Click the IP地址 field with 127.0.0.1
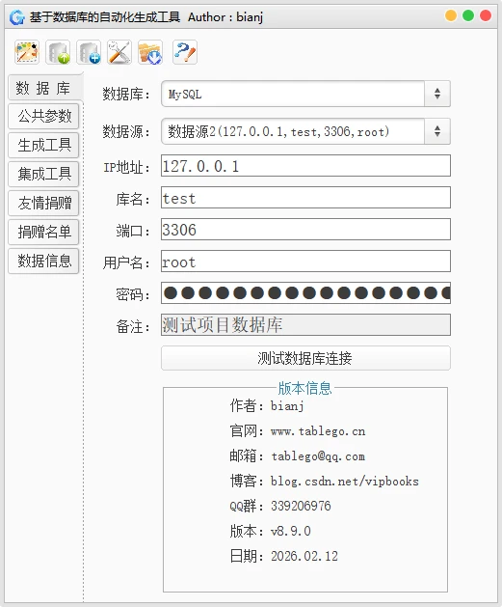The height and width of the screenshot is (607, 502). pos(305,166)
